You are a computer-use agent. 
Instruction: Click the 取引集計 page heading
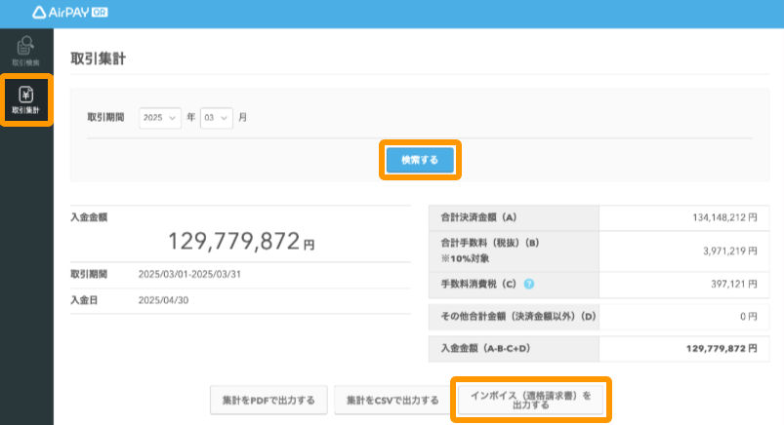pos(99,58)
